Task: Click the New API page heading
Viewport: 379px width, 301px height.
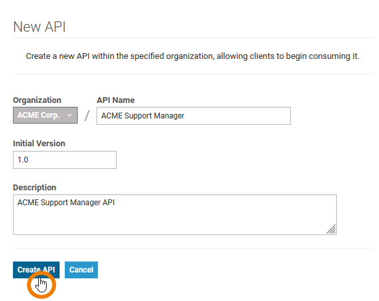Action: point(39,27)
